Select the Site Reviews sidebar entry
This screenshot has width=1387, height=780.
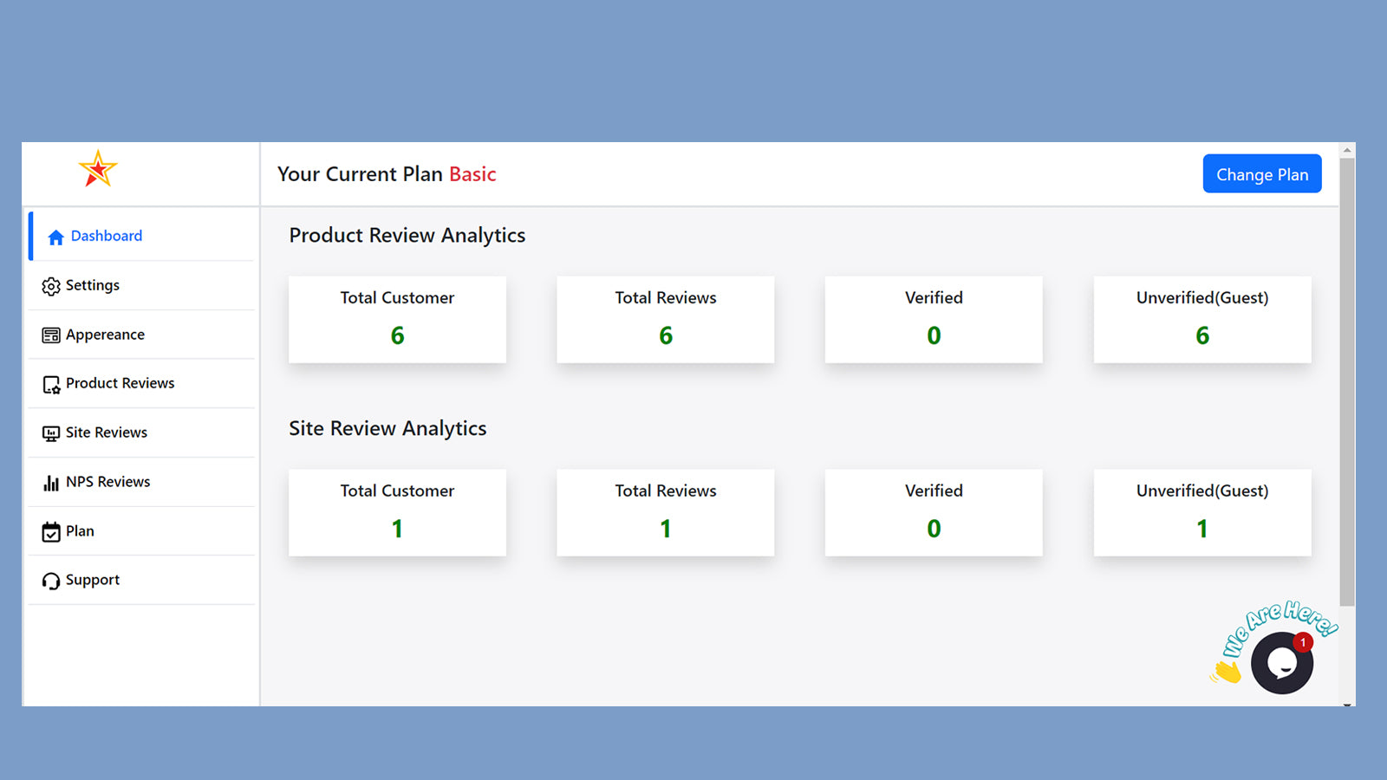coord(142,432)
